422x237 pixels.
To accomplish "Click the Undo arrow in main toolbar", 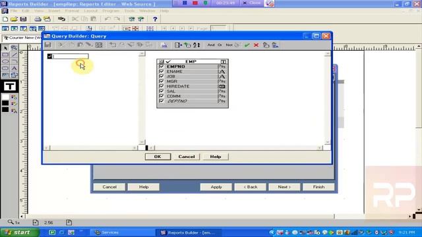I will click(107, 19).
